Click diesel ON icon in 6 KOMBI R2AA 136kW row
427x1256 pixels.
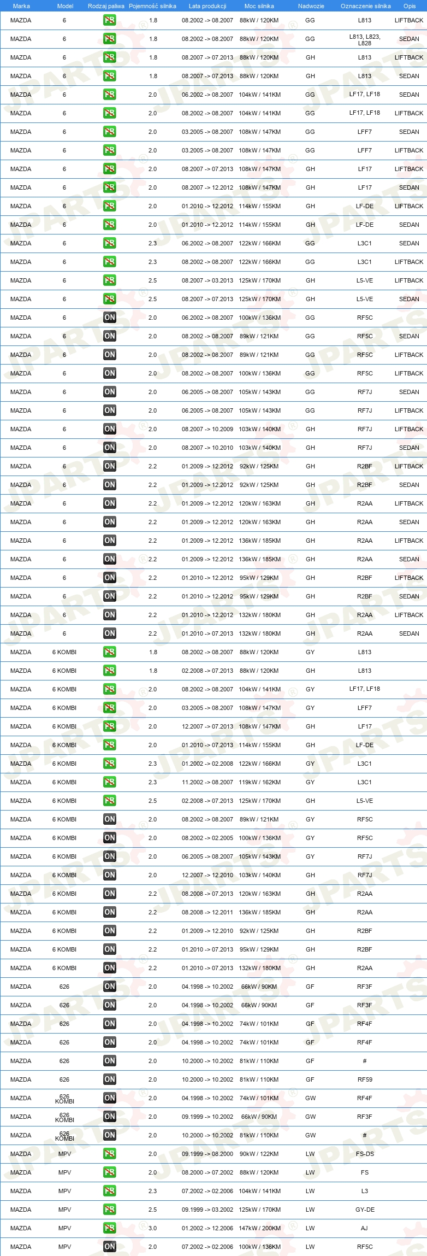tap(109, 912)
